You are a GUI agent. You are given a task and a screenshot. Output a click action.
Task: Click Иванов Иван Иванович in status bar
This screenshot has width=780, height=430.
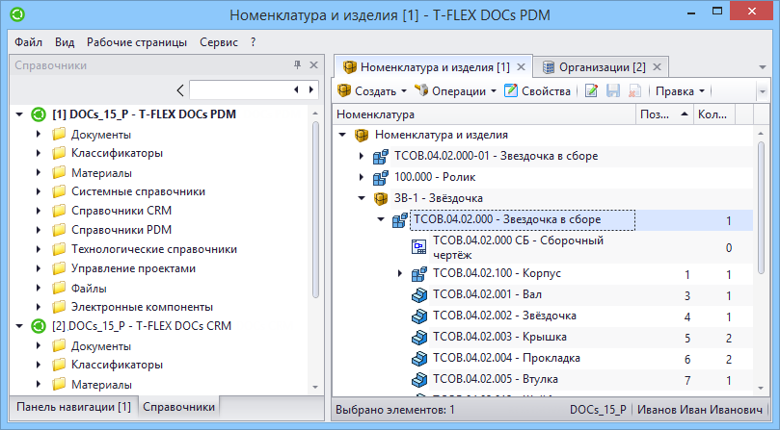699,410
